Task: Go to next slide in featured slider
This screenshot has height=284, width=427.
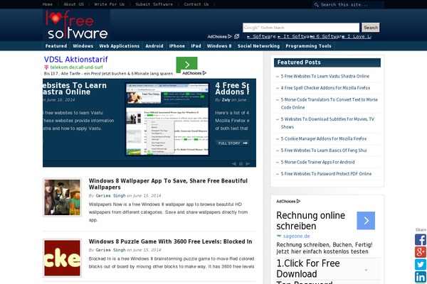Action: pyautogui.click(x=248, y=163)
